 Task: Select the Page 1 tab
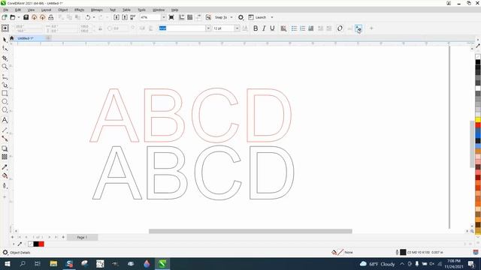(x=82, y=237)
